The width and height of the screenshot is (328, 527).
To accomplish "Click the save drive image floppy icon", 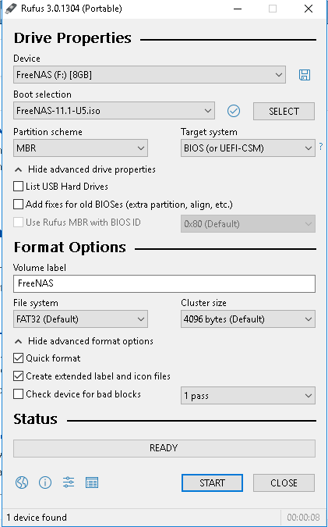I will tap(305, 75).
